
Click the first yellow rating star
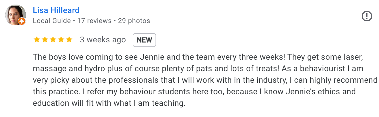37,40
